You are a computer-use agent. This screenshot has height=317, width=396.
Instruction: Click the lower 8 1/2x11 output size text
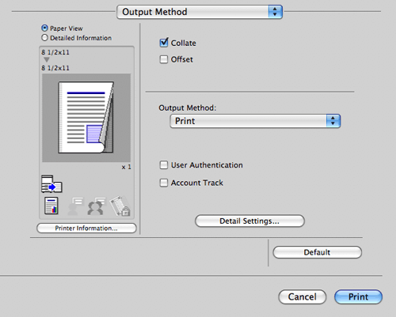[x=55, y=68]
